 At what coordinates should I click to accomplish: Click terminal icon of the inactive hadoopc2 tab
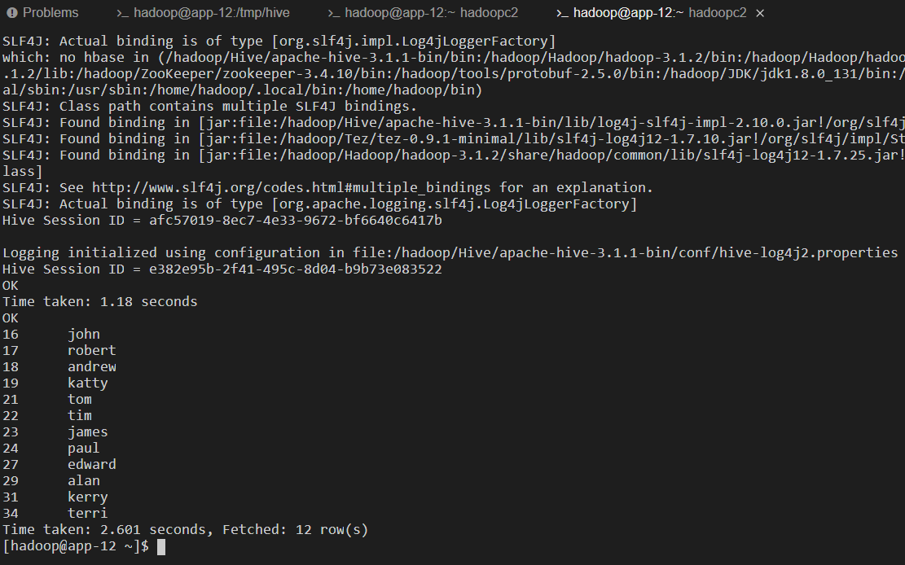pyautogui.click(x=333, y=13)
